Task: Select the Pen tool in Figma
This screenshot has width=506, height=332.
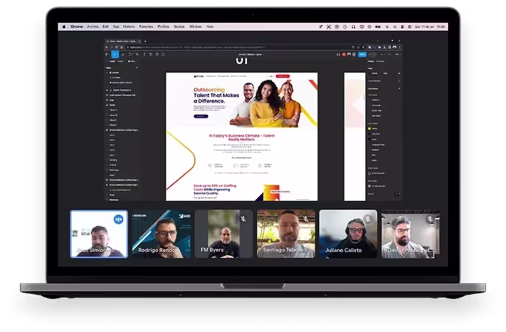Action: [137, 54]
